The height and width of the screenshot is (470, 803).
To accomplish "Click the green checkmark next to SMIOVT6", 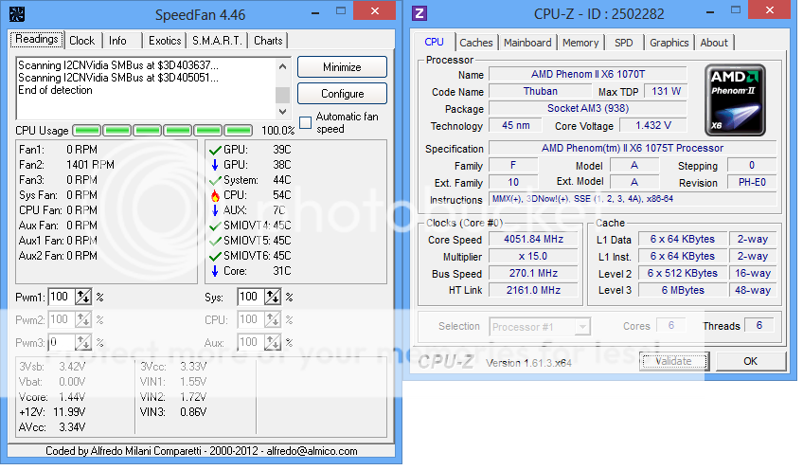I will (213, 256).
